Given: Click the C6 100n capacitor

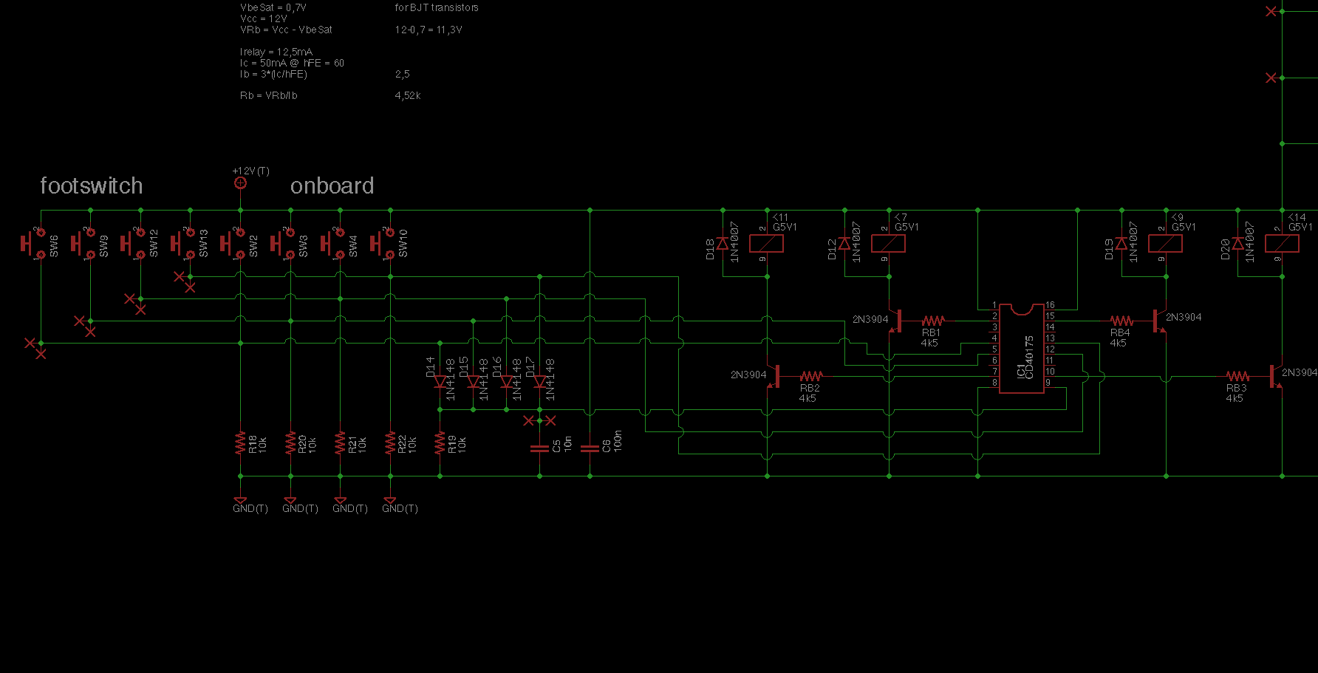Looking at the screenshot, I should click(590, 448).
